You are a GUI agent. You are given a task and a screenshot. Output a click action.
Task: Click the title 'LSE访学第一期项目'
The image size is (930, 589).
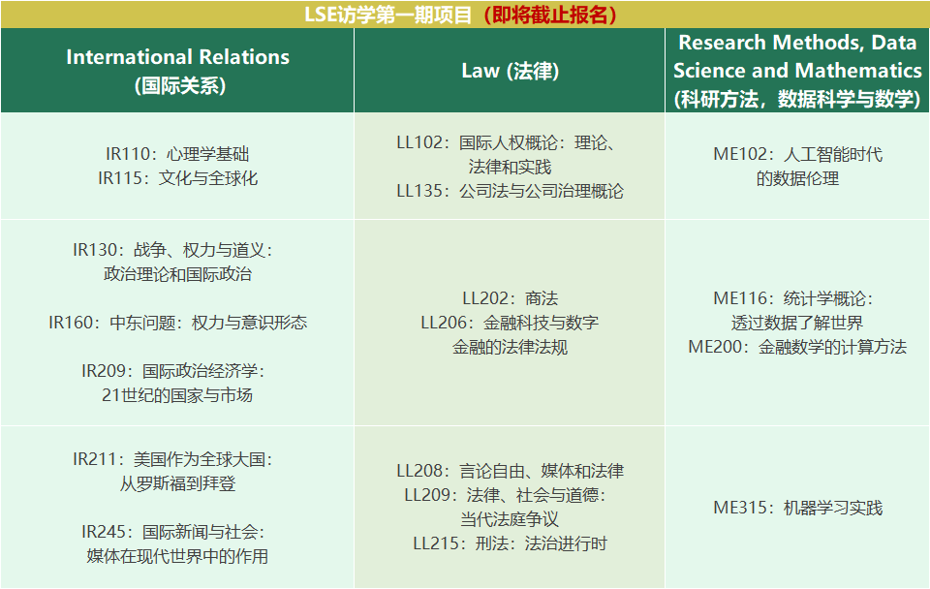[387, 15]
